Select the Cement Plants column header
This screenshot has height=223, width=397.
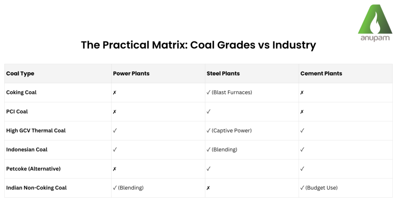pyautogui.click(x=321, y=74)
